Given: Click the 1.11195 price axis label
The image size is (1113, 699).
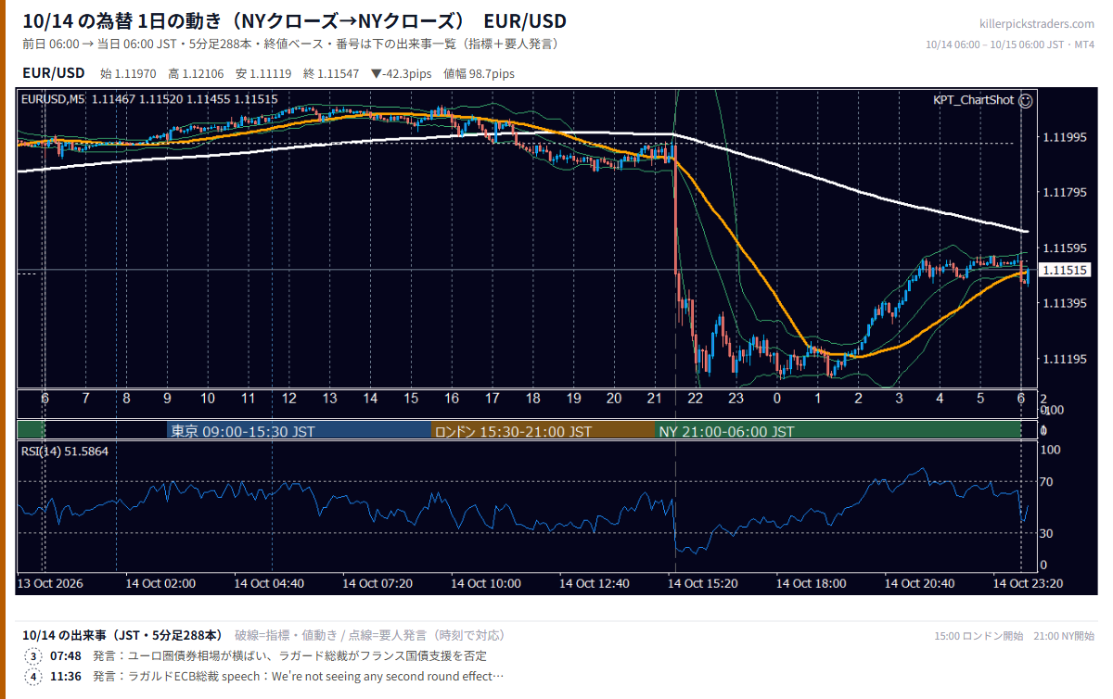Looking at the screenshot, I should (x=1065, y=360).
